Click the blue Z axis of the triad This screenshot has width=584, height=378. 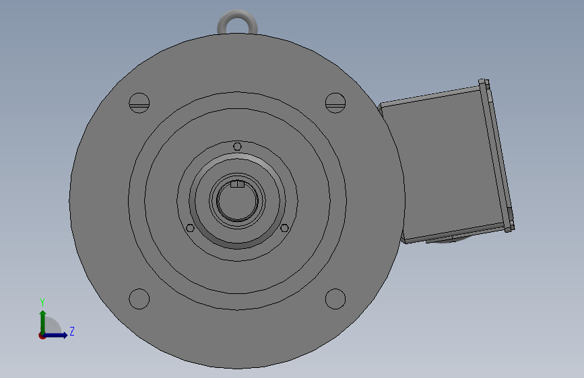(x=56, y=335)
